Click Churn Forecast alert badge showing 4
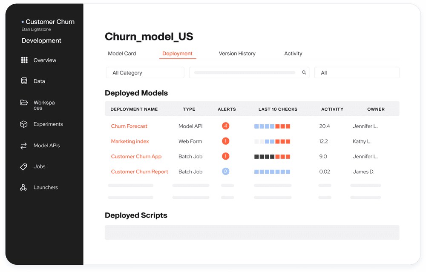 click(x=226, y=126)
